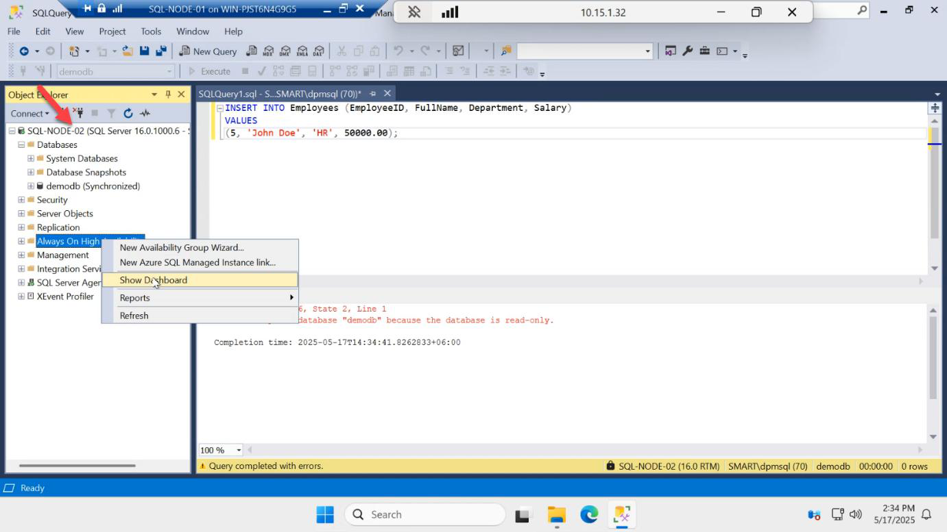This screenshot has width=947, height=532.
Task: Click the New Query button
Action: [x=208, y=51]
